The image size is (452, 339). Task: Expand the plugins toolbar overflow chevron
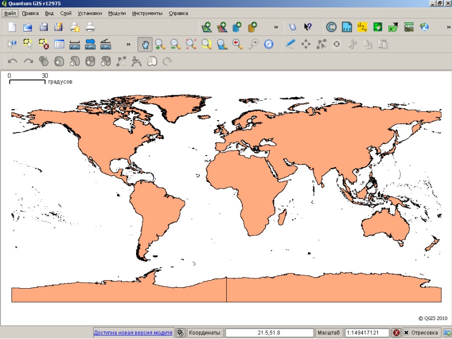(448, 27)
